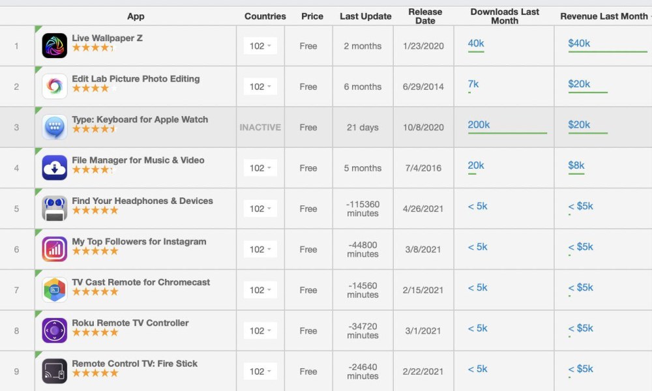Expand the 102 countries dropdown for Live Wallpaper Z
This screenshot has width=652, height=391.
260,46
